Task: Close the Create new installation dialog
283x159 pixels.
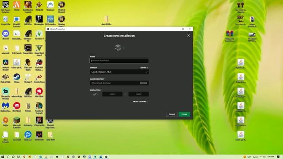Action: click(x=188, y=36)
